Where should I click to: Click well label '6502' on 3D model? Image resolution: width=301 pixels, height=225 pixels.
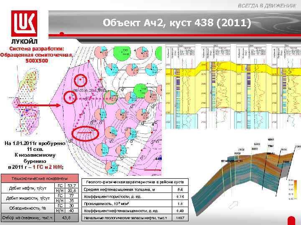click(257, 144)
